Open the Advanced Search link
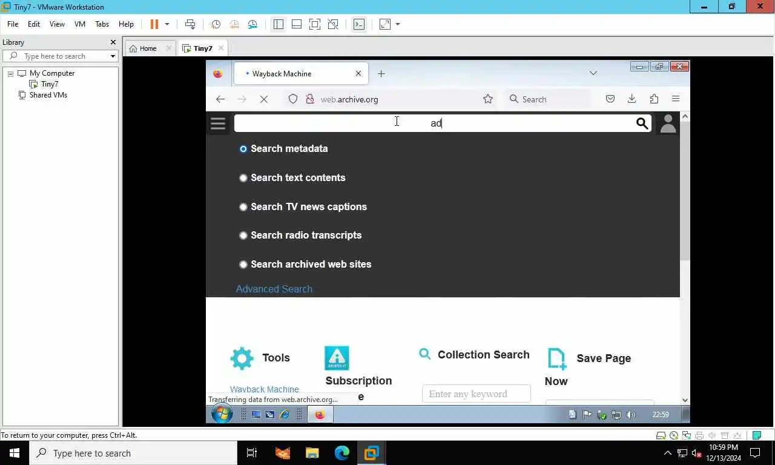 pos(274,289)
